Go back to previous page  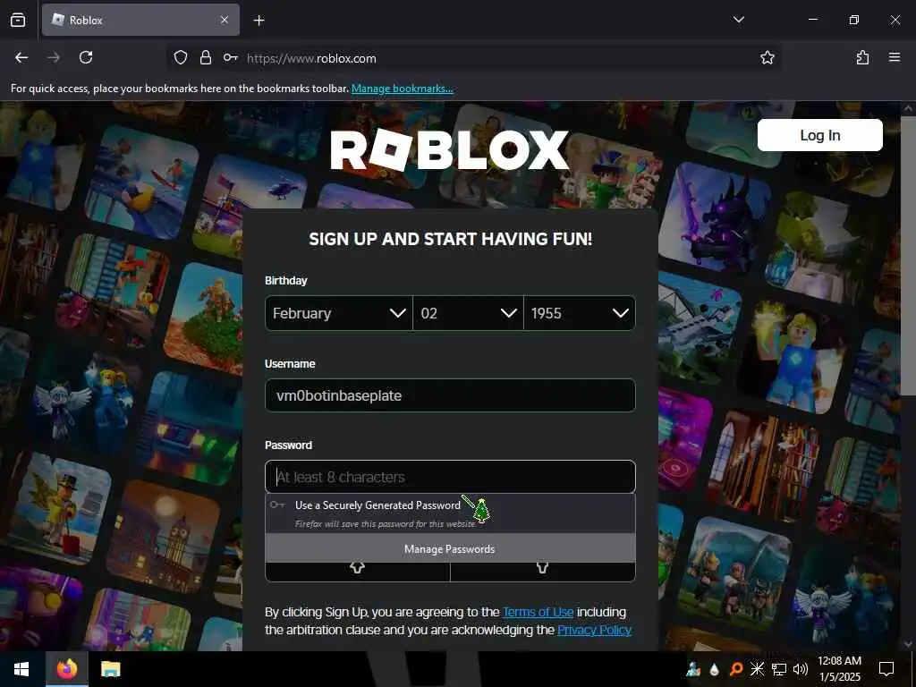(21, 57)
